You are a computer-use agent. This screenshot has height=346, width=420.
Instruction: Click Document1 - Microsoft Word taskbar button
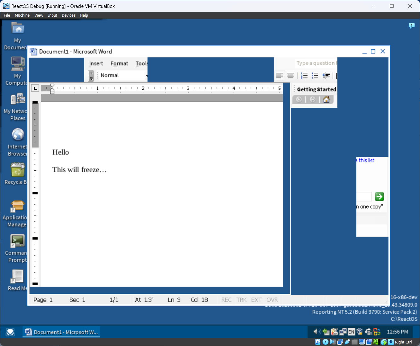[x=62, y=332]
